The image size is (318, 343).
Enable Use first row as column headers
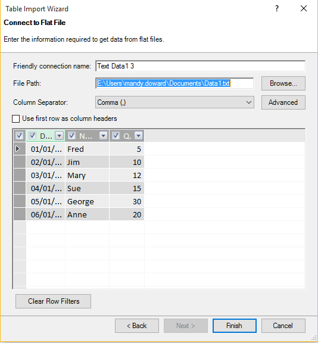(15, 119)
